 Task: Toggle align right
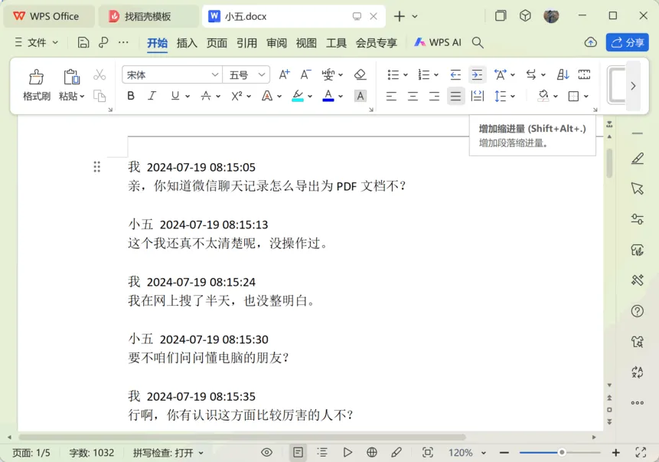pos(434,96)
